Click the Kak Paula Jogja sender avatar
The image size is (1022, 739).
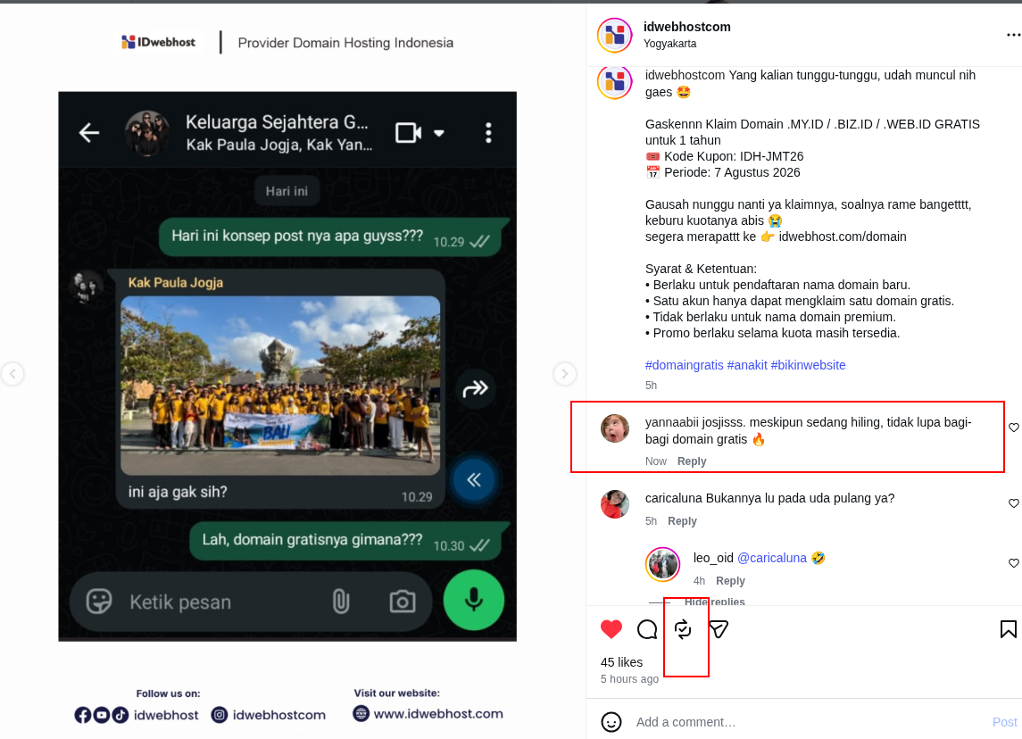click(x=86, y=286)
